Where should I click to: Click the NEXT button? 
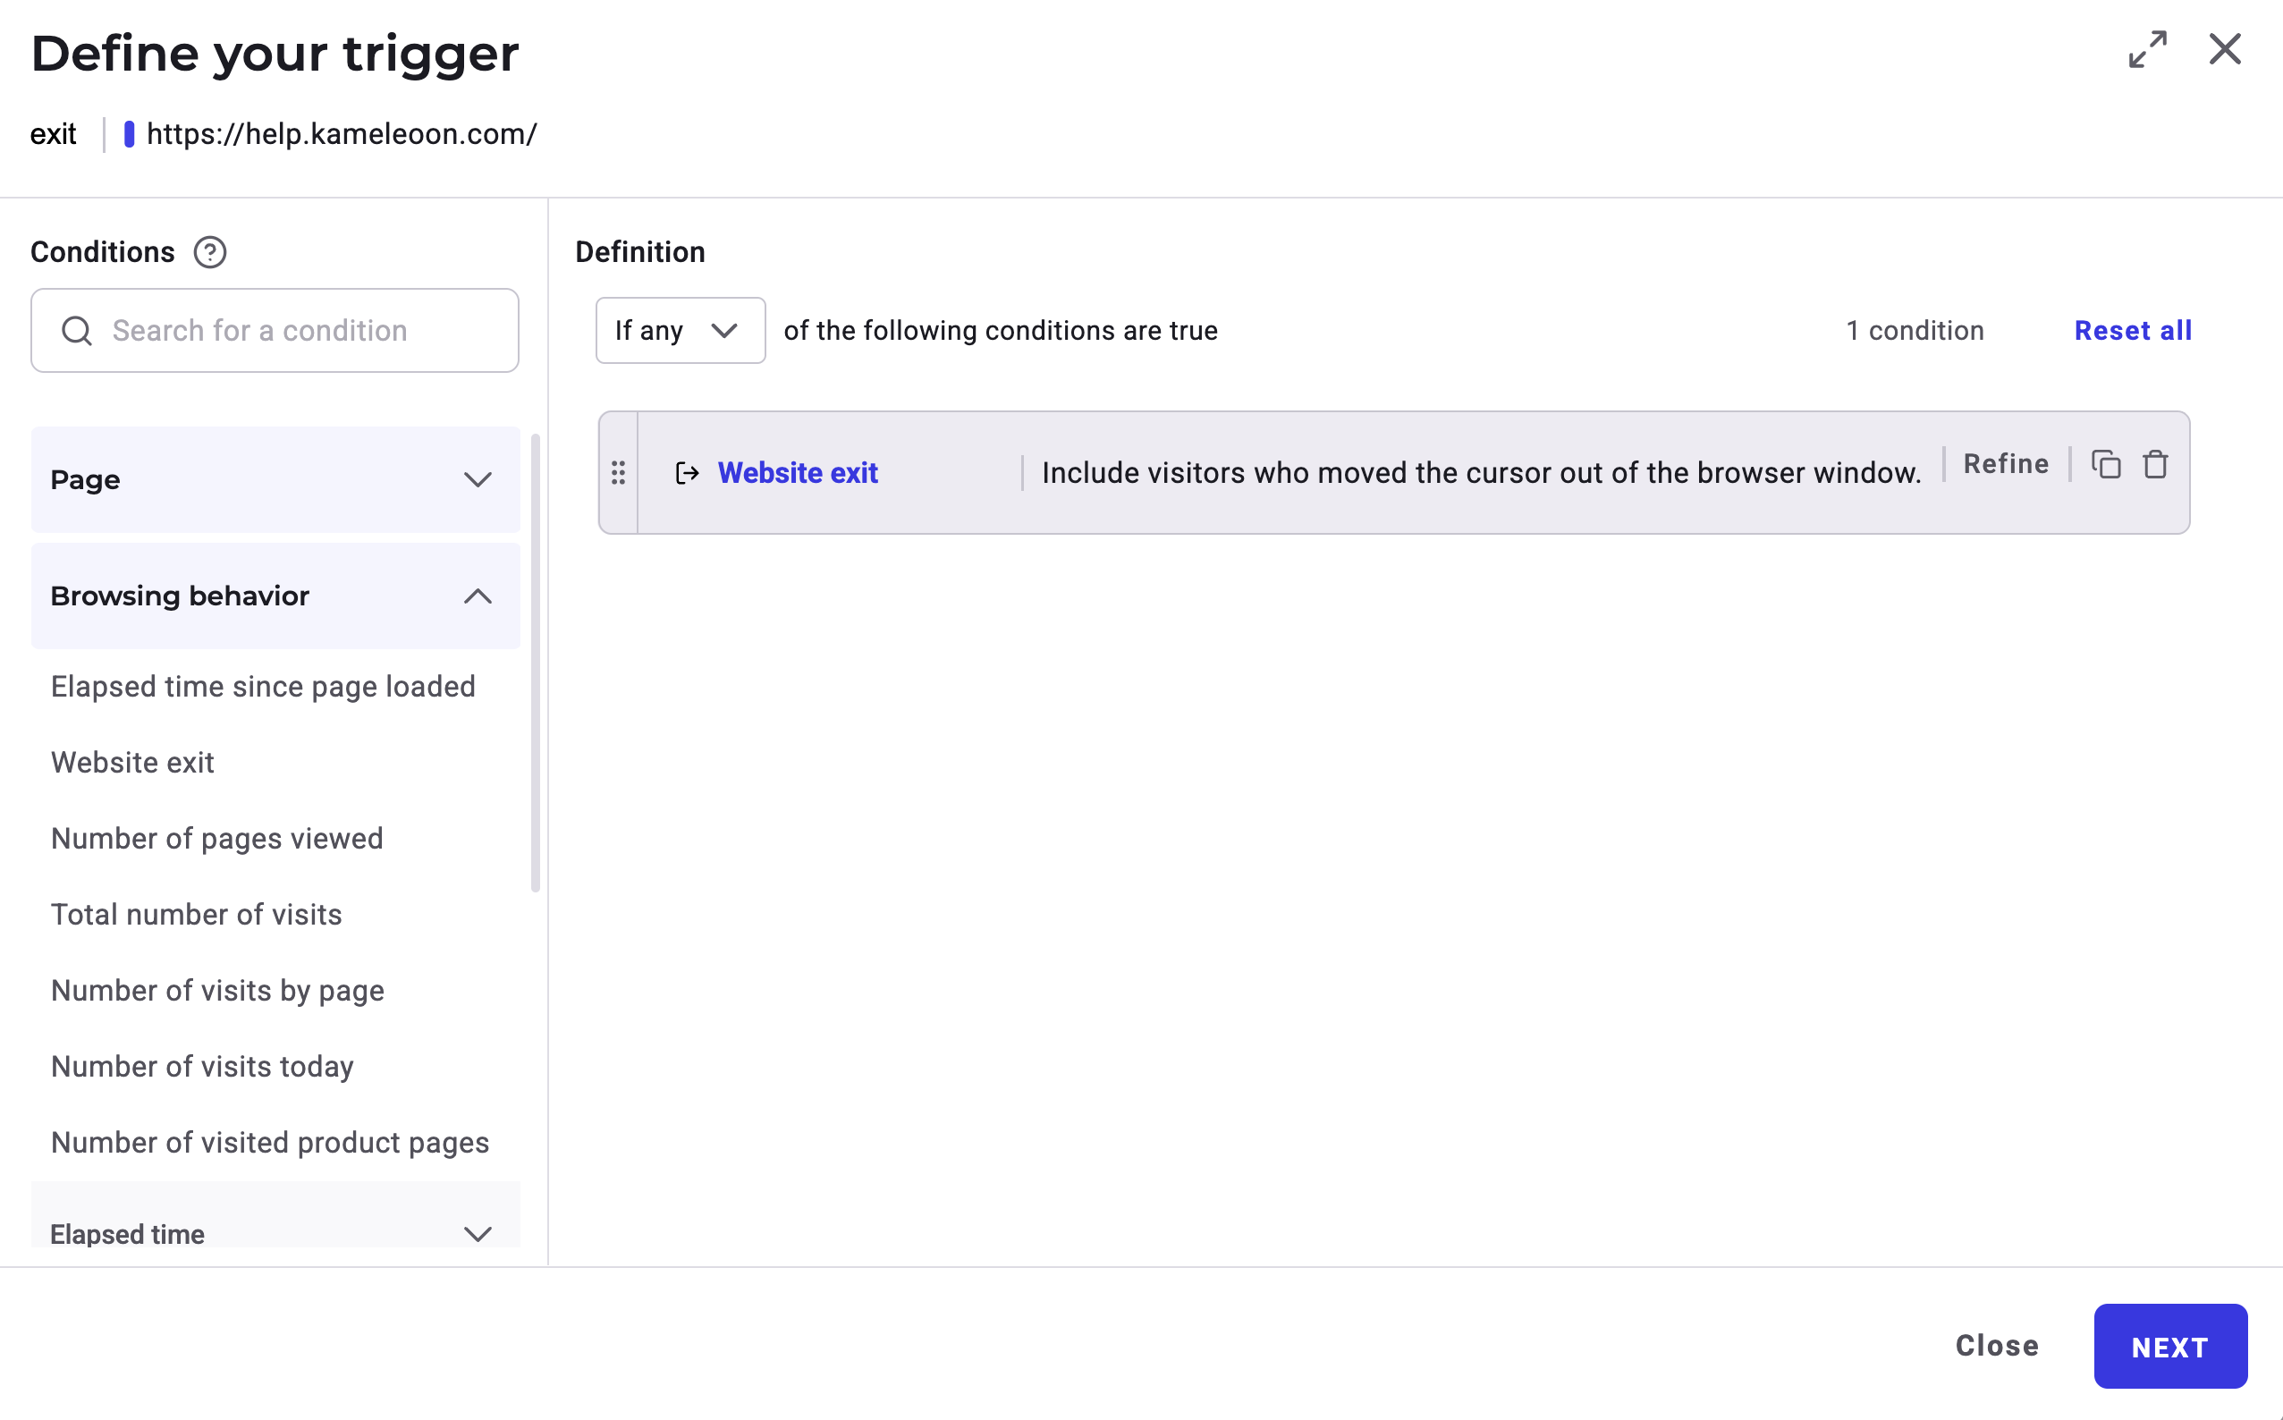pyautogui.click(x=2170, y=1347)
